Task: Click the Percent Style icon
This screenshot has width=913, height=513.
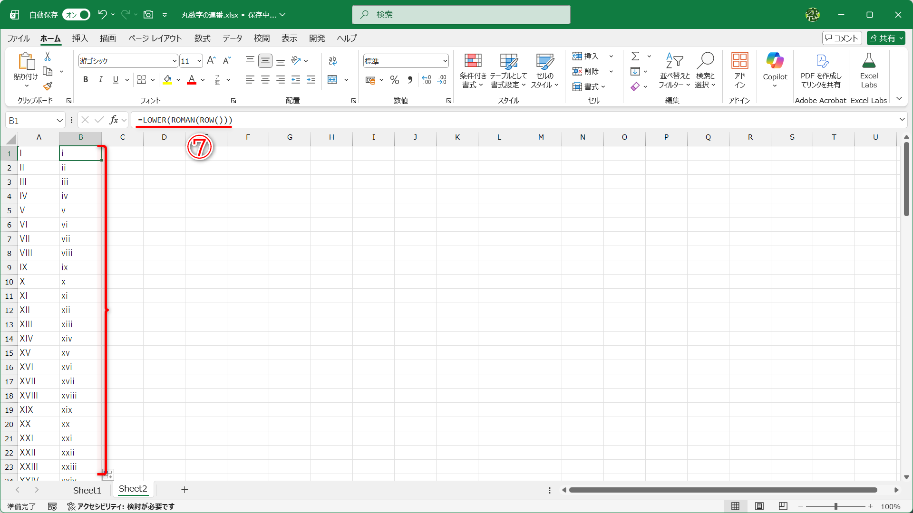Action: click(394, 80)
